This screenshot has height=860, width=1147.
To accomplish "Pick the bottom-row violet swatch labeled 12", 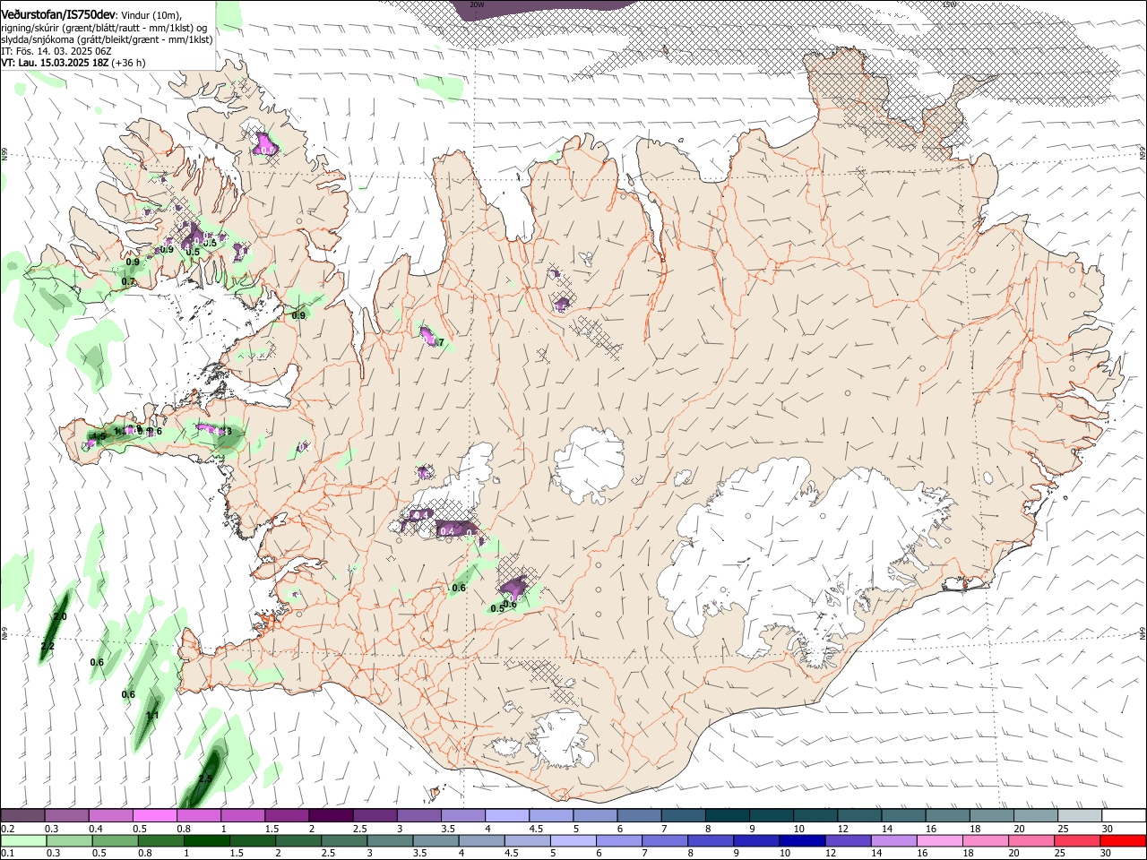I will (849, 841).
